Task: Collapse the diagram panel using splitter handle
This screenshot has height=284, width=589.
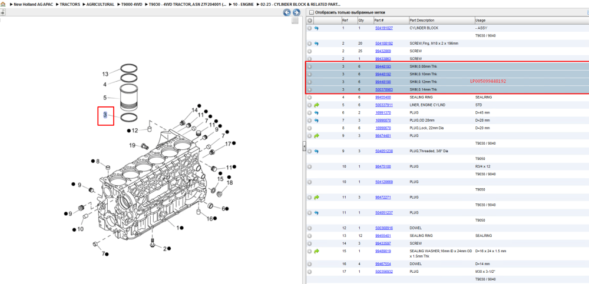Action: point(305,146)
